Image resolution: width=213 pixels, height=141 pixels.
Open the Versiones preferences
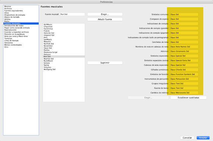9,43
